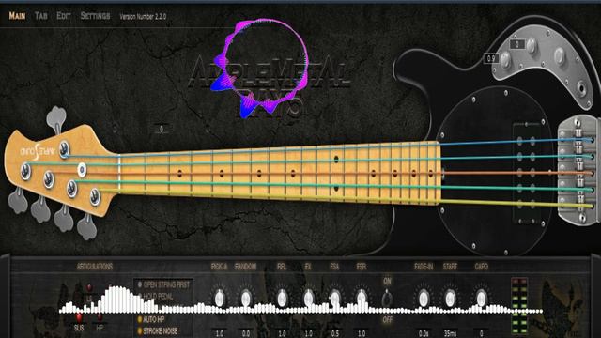This screenshot has height=338, width=601.
Task: Toggle the Stroke Noise option
Action: pos(158,330)
